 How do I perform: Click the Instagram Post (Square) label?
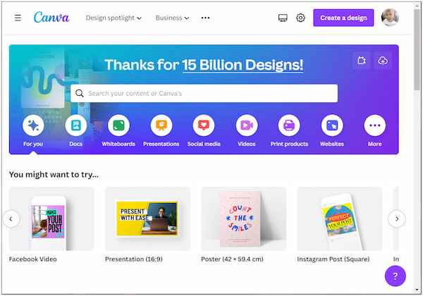(333, 259)
